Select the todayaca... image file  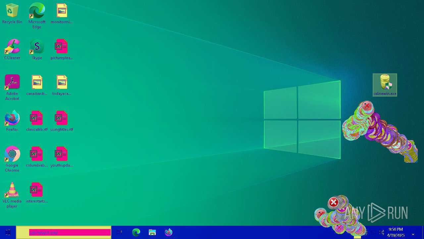coord(62,86)
